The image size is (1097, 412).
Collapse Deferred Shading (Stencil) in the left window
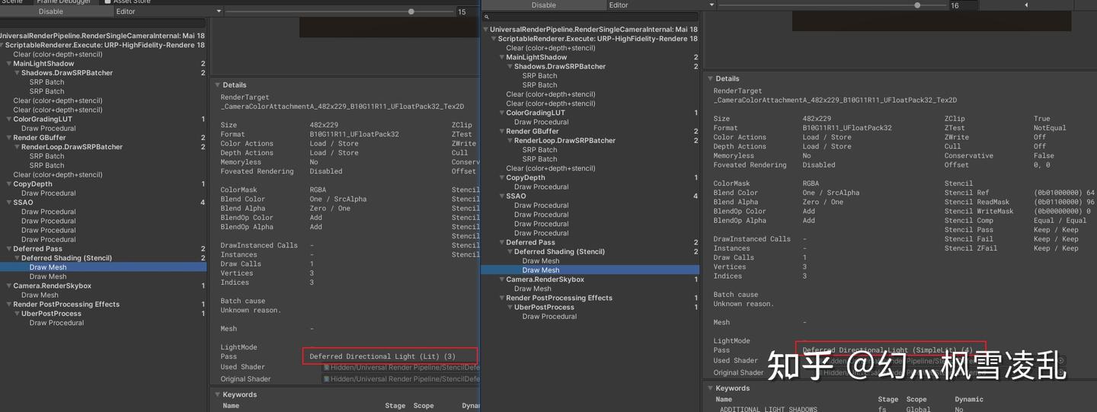click(18, 258)
